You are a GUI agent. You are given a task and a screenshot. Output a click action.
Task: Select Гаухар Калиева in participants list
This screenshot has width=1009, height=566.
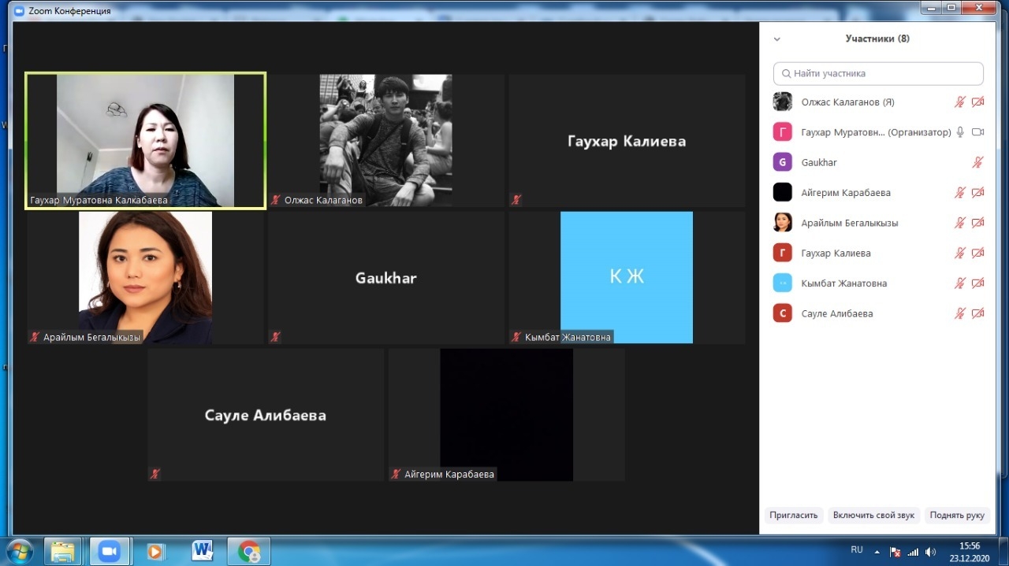tap(836, 253)
